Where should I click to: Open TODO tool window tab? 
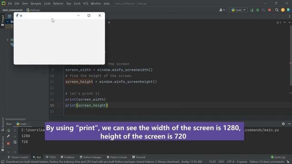click(x=51, y=157)
